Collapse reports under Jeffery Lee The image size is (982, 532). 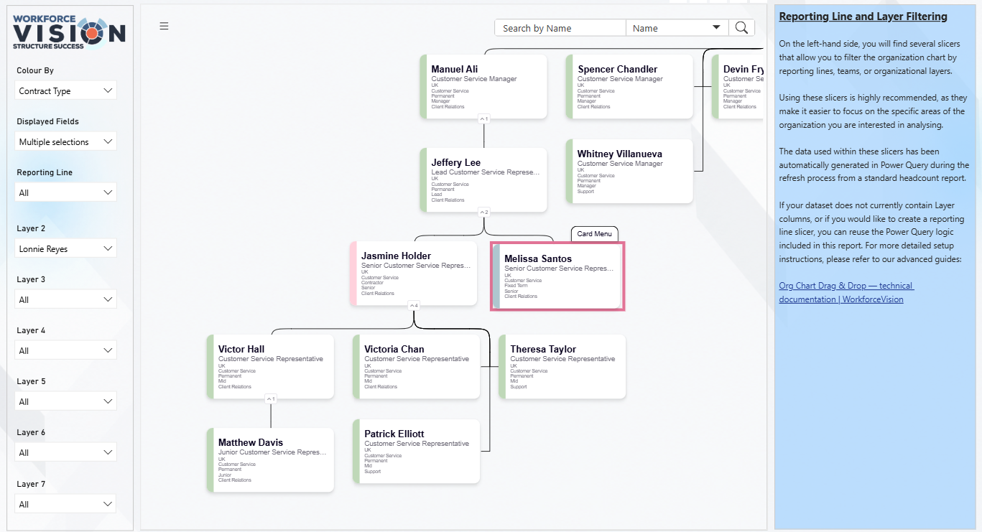[484, 212]
